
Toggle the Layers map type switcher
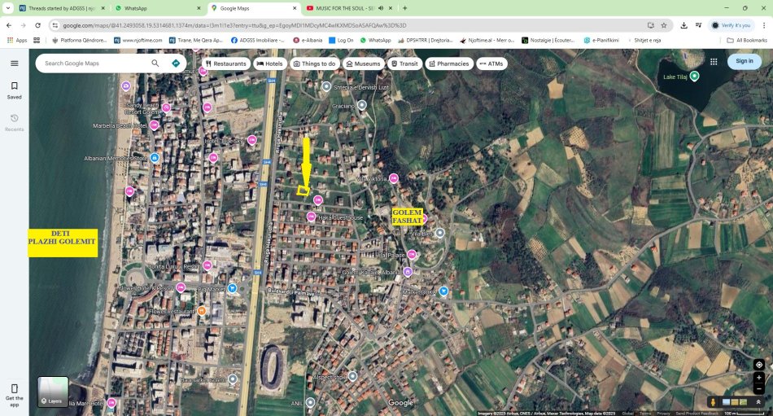53,392
